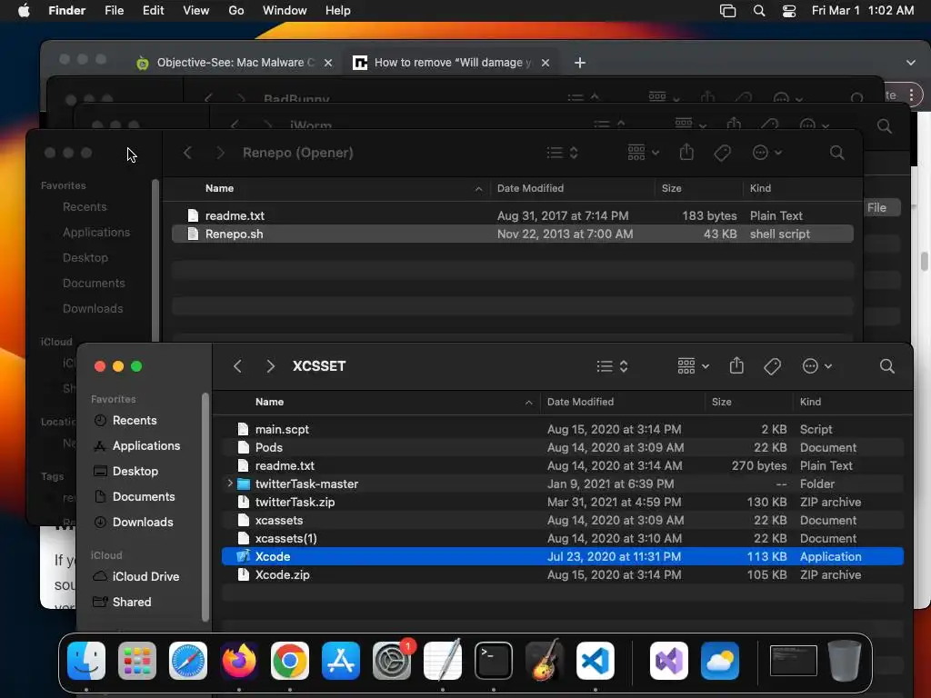Open Stage Manager icon in menu bar

(728, 10)
